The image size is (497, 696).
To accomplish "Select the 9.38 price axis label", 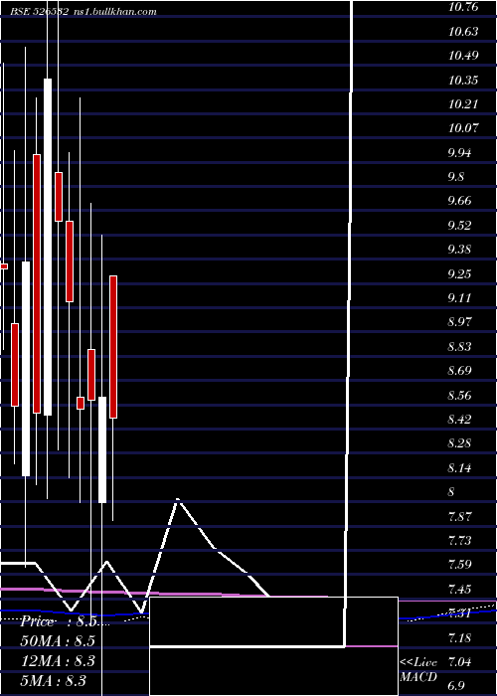I will [x=459, y=249].
